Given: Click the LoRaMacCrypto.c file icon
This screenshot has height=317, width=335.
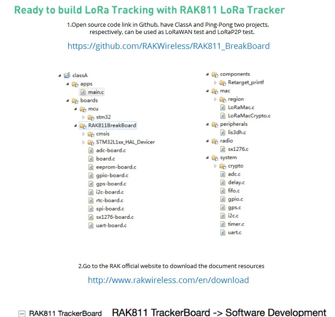Looking at the screenshot, I should tap(223, 116).
